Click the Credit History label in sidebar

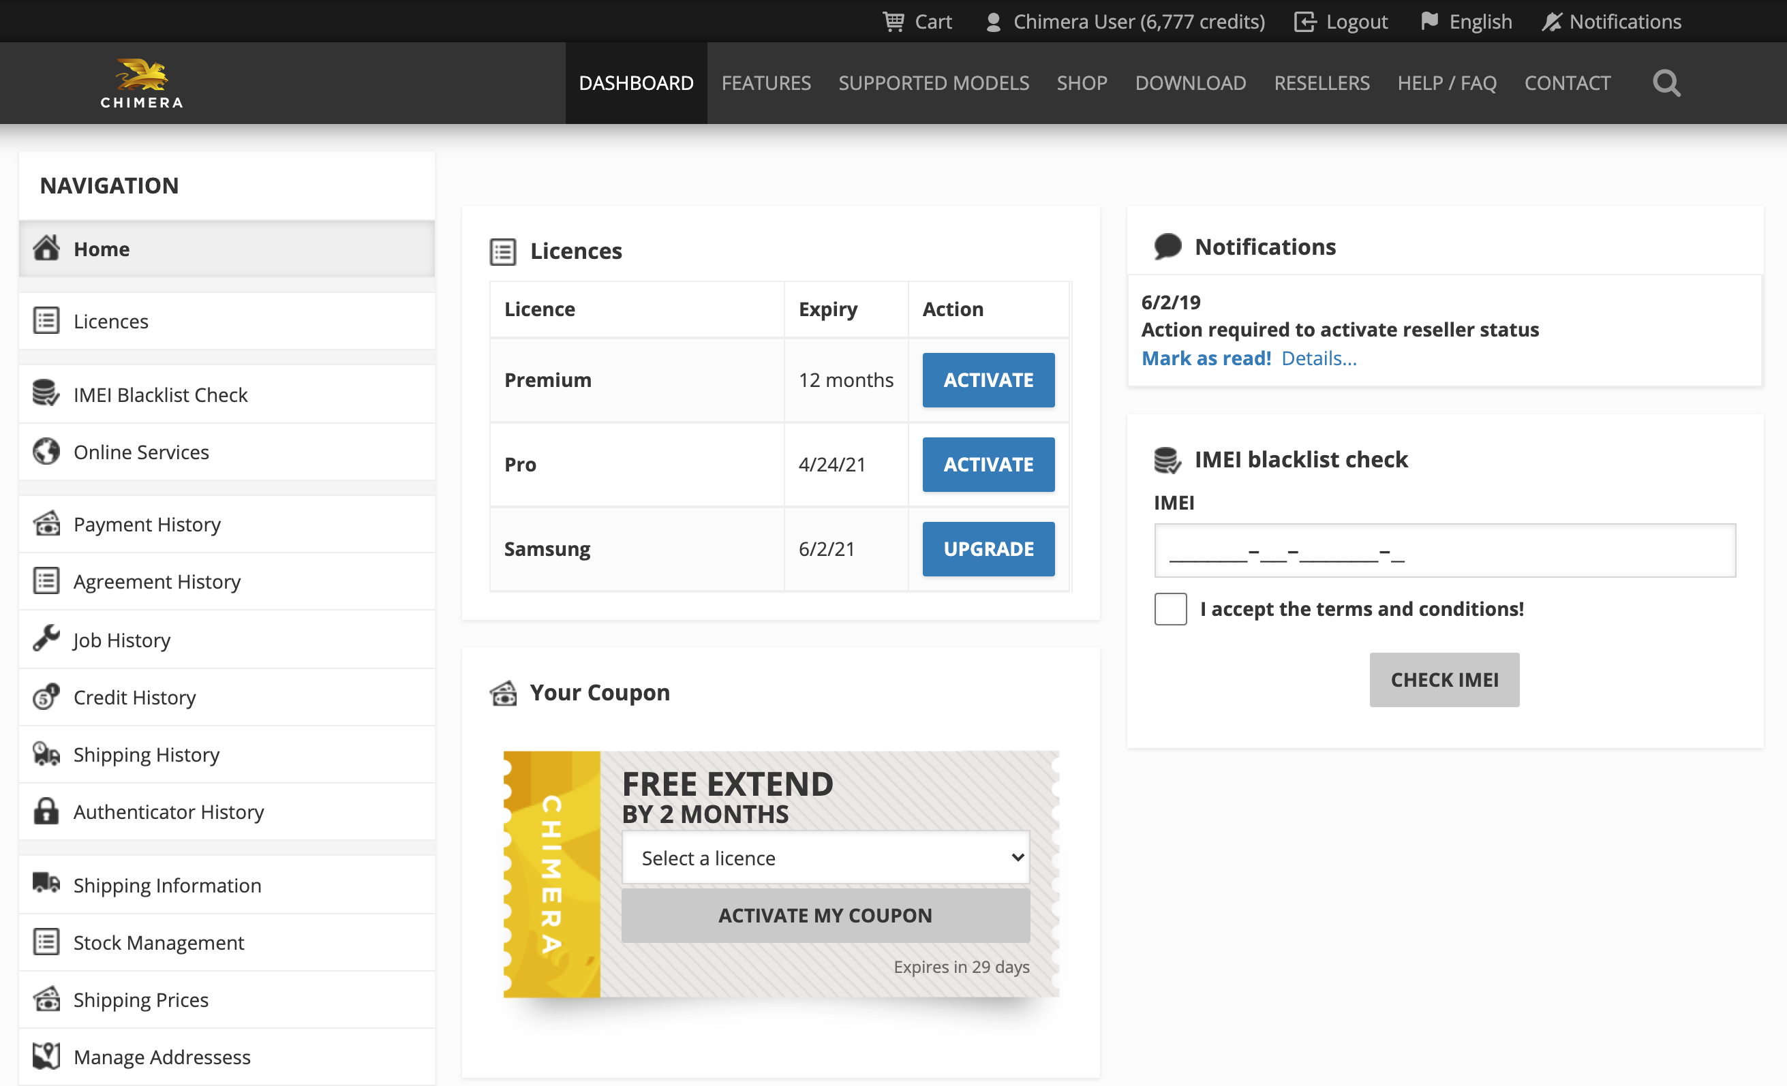(x=135, y=698)
